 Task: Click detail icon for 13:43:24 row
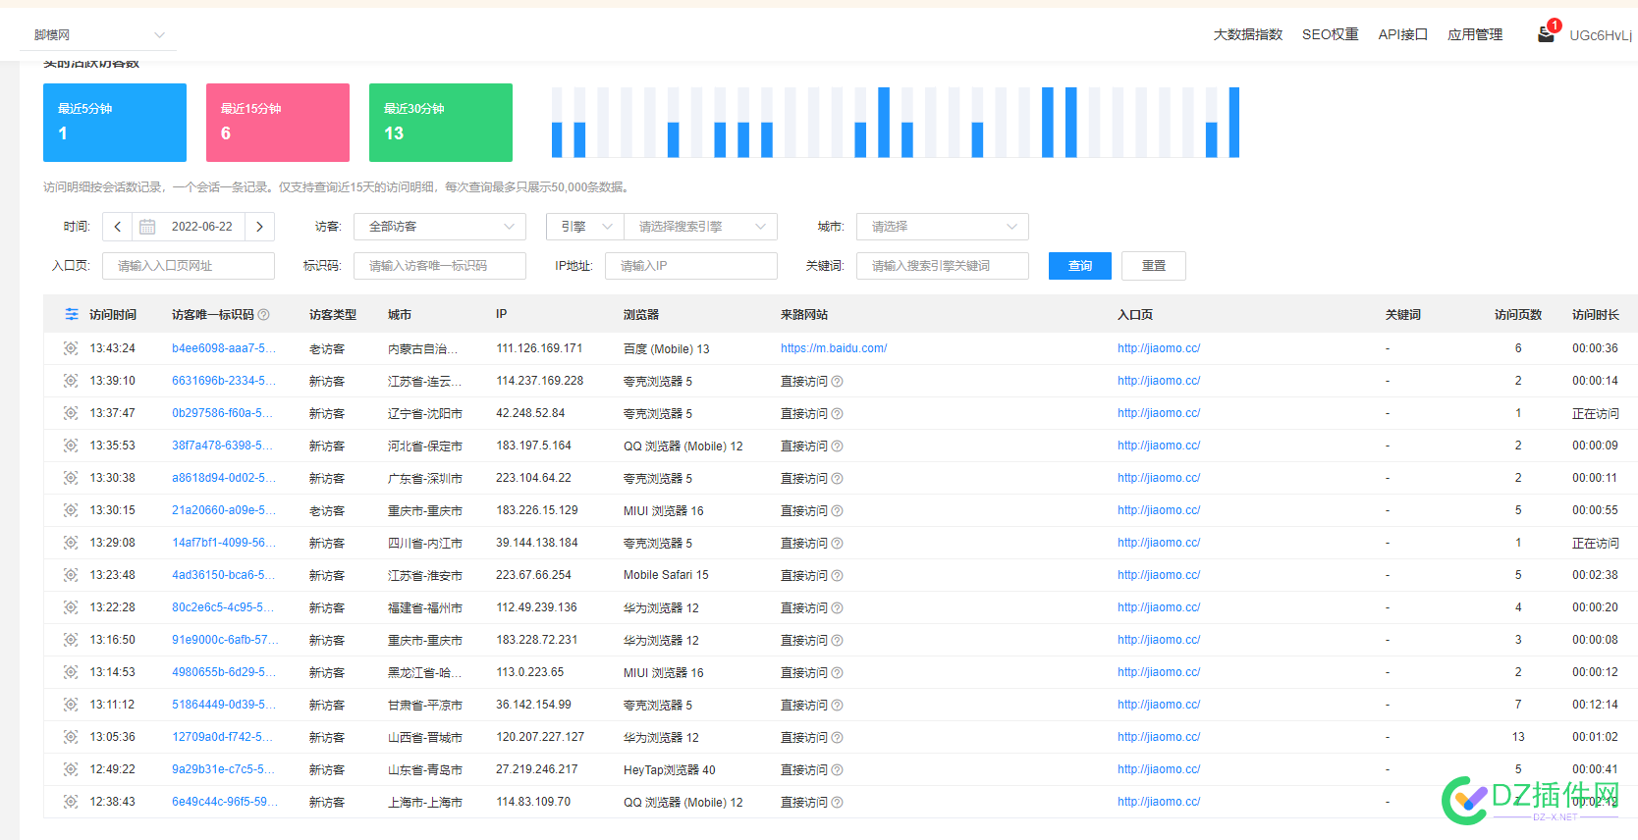71,348
